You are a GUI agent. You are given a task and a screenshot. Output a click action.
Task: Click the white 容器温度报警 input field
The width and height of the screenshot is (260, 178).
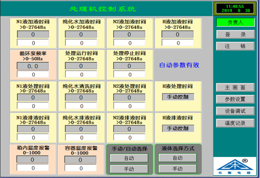[x=80, y=168]
